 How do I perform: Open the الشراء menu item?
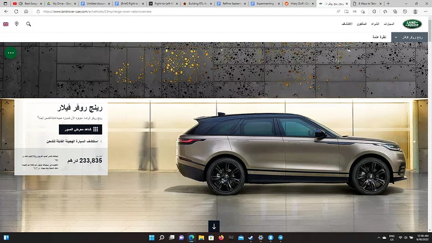point(375,24)
